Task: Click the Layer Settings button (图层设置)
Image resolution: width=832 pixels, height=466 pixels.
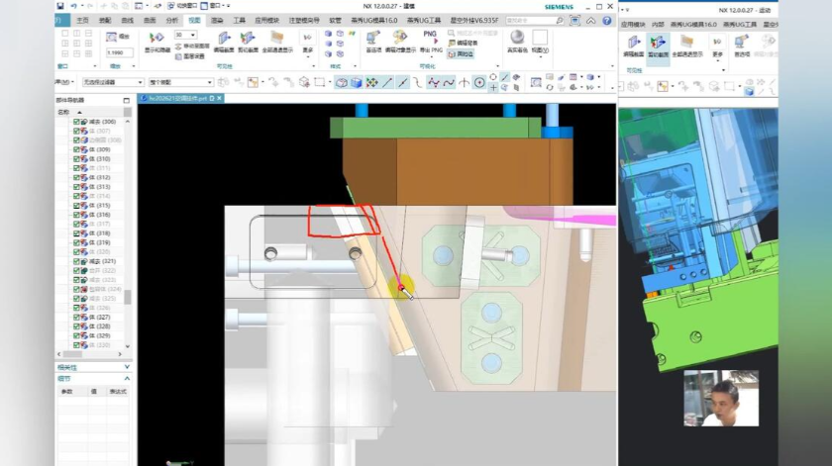Action: click(x=190, y=55)
